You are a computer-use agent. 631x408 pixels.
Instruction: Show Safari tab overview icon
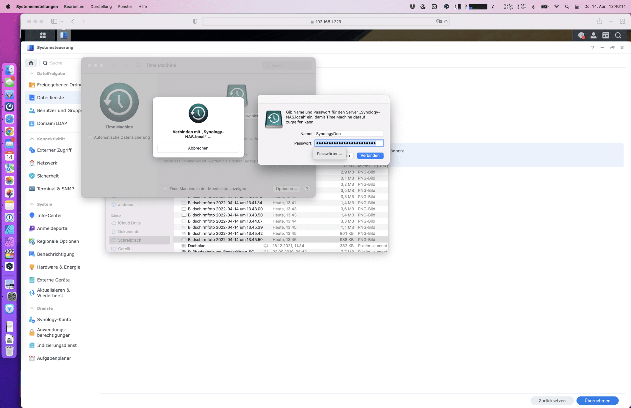(622, 21)
